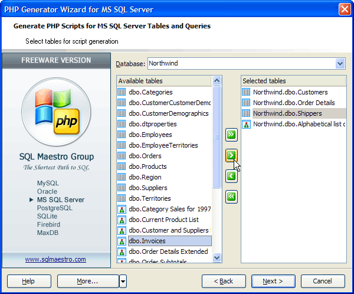Click the table icon beside dbo.Region

point(122,177)
